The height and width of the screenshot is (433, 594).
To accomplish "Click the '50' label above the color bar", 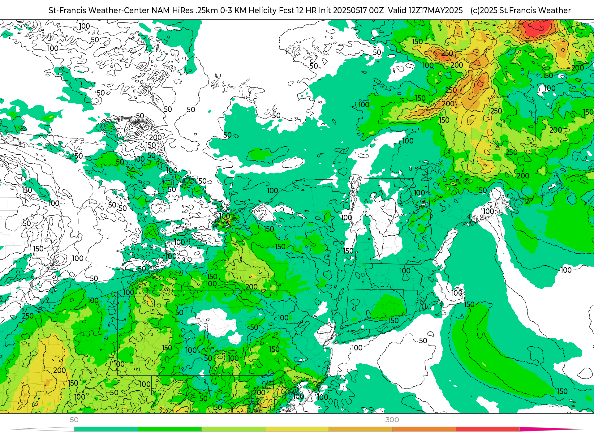I will point(74,420).
